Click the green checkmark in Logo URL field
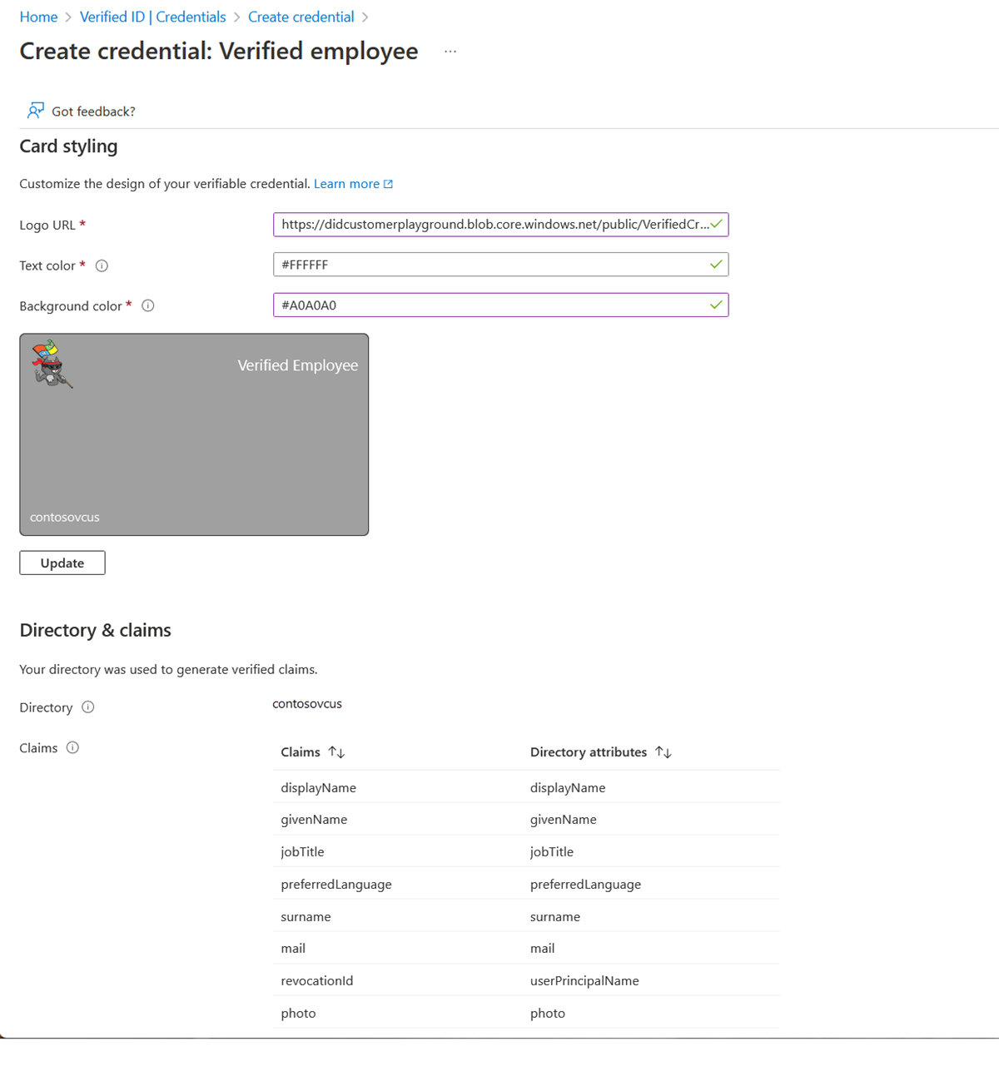This screenshot has height=1076, width=999. [x=716, y=224]
